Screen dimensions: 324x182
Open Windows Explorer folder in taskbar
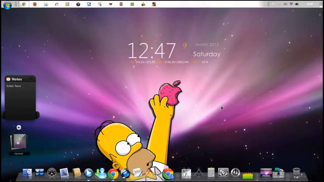tap(46, 4)
